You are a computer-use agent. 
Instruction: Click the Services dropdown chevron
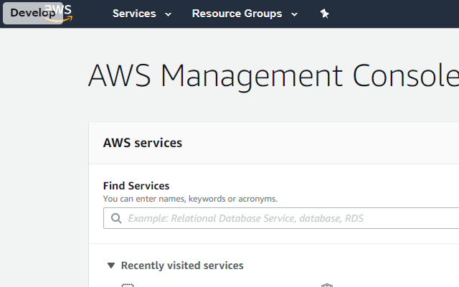[168, 14]
